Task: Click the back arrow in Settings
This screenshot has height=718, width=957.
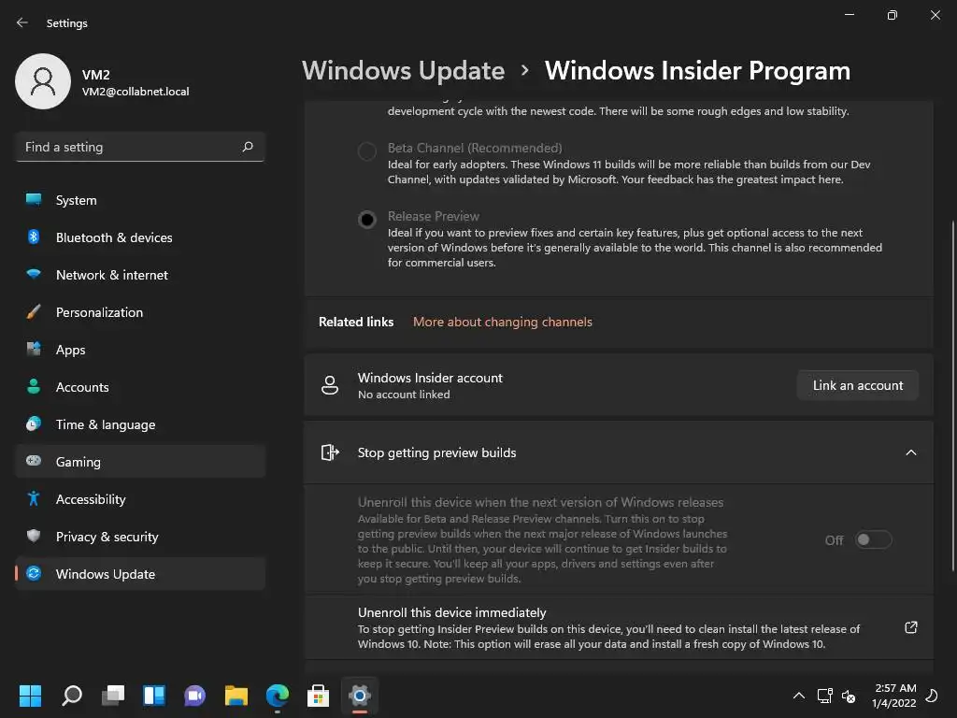Action: (x=22, y=22)
